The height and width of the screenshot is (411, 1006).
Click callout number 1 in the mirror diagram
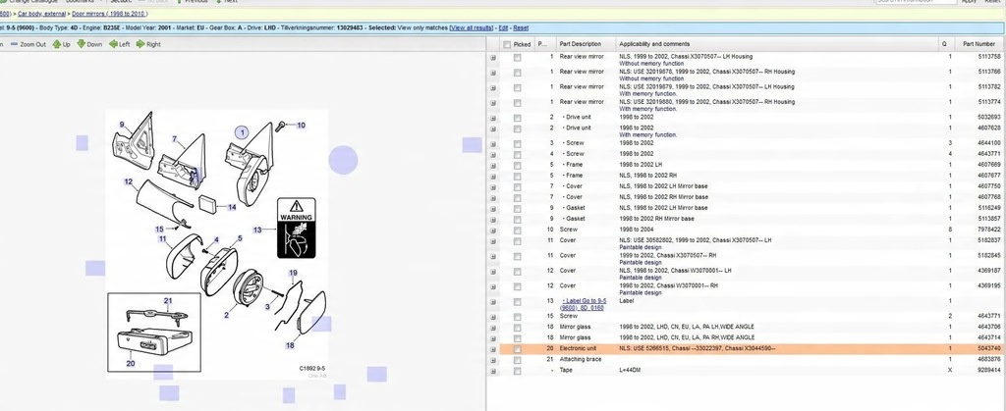pos(240,130)
